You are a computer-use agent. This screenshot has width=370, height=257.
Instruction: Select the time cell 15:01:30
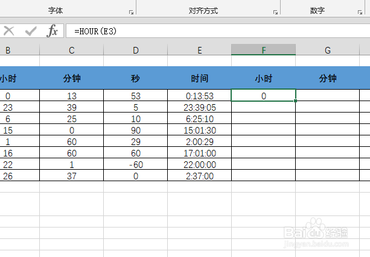point(200,130)
